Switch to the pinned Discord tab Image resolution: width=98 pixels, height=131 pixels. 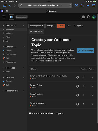[2, 11]
